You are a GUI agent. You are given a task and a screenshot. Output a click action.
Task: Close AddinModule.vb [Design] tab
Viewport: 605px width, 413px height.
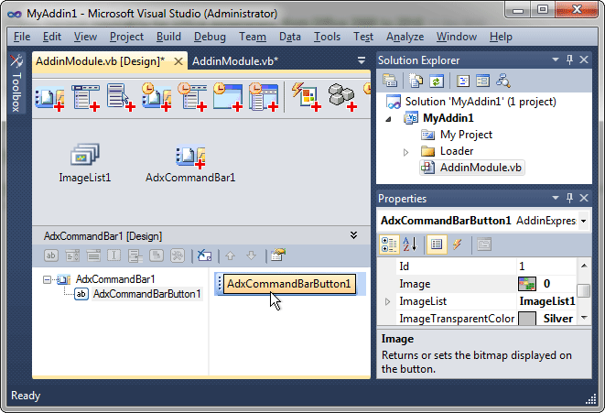(x=178, y=61)
